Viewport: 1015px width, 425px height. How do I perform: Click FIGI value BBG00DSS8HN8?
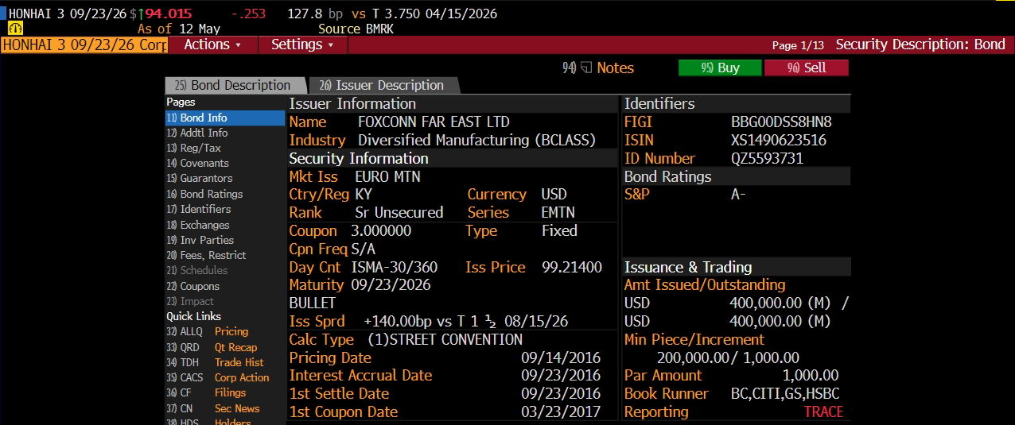point(781,122)
